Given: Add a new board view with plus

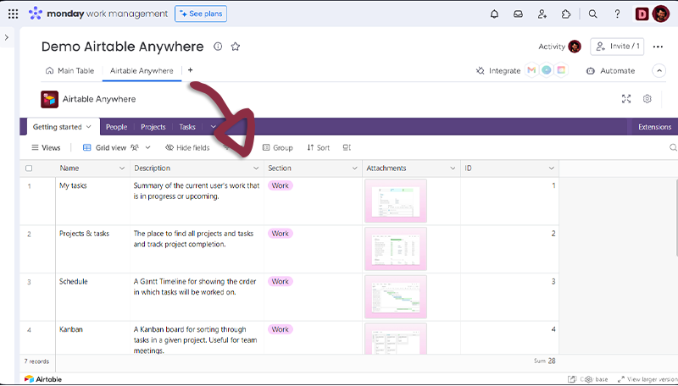Looking at the screenshot, I should point(190,70).
